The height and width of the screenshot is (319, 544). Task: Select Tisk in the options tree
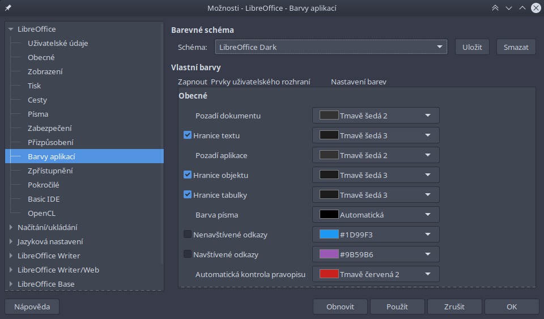[34, 86]
